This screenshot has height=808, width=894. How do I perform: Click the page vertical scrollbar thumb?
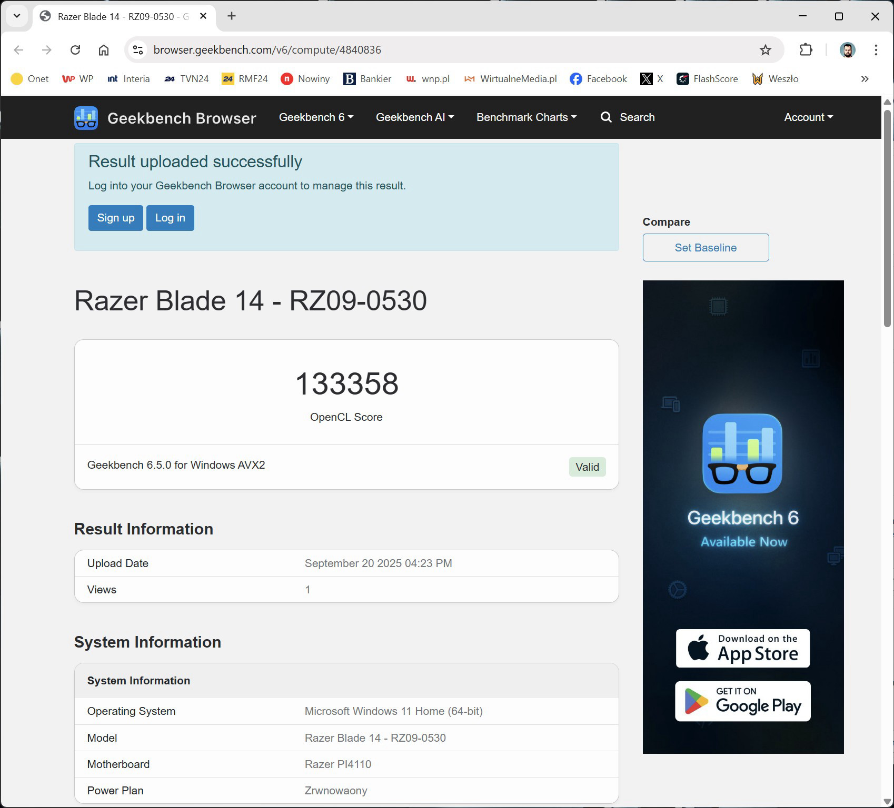(887, 218)
